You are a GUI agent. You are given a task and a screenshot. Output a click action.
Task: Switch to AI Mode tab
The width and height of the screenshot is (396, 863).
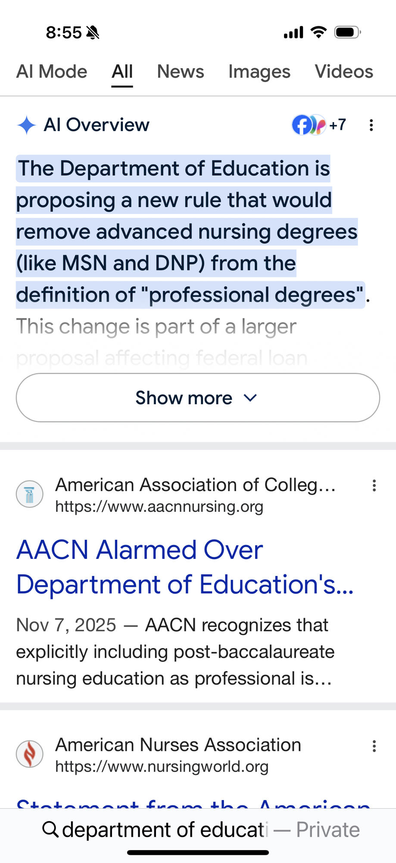[x=52, y=72]
